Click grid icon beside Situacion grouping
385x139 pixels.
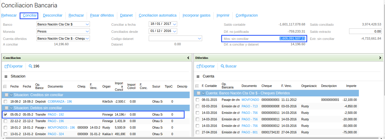coord(6,76)
